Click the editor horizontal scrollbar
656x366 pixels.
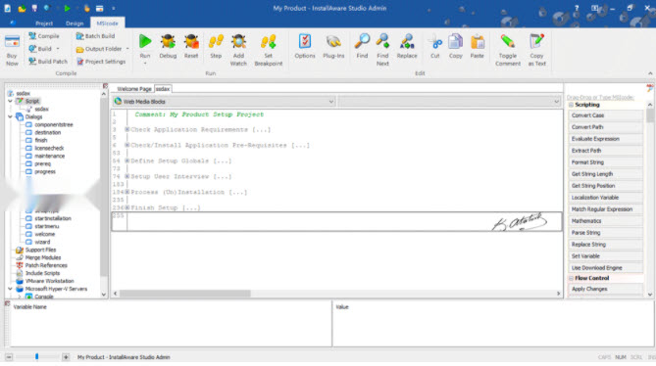click(185, 294)
